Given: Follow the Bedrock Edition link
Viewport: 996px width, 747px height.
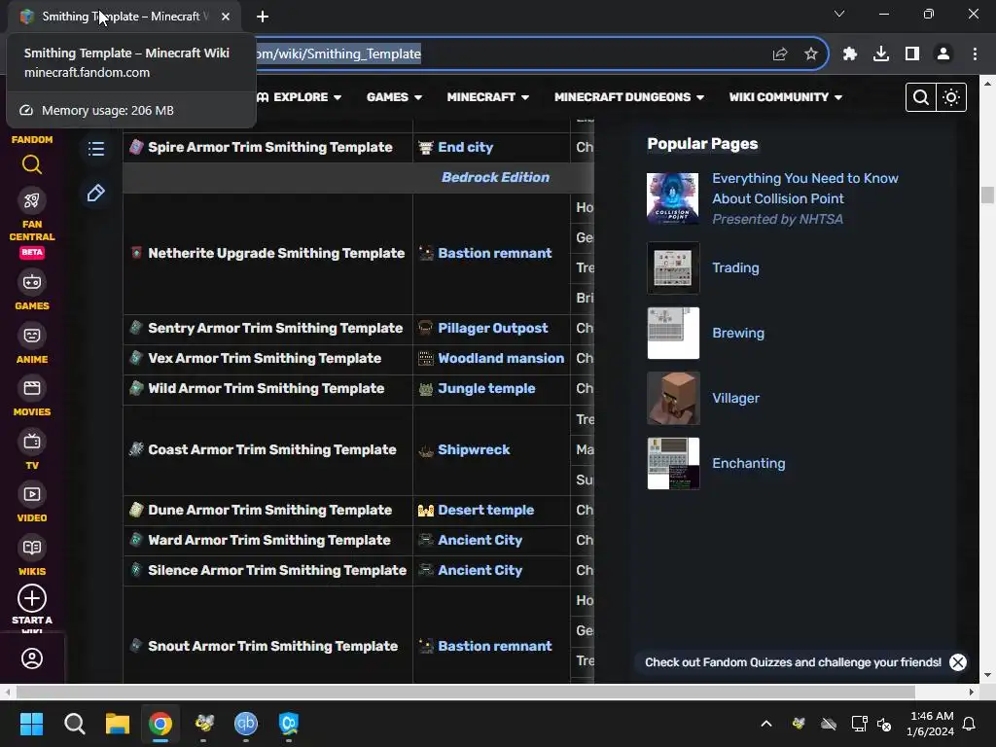Looking at the screenshot, I should [495, 177].
